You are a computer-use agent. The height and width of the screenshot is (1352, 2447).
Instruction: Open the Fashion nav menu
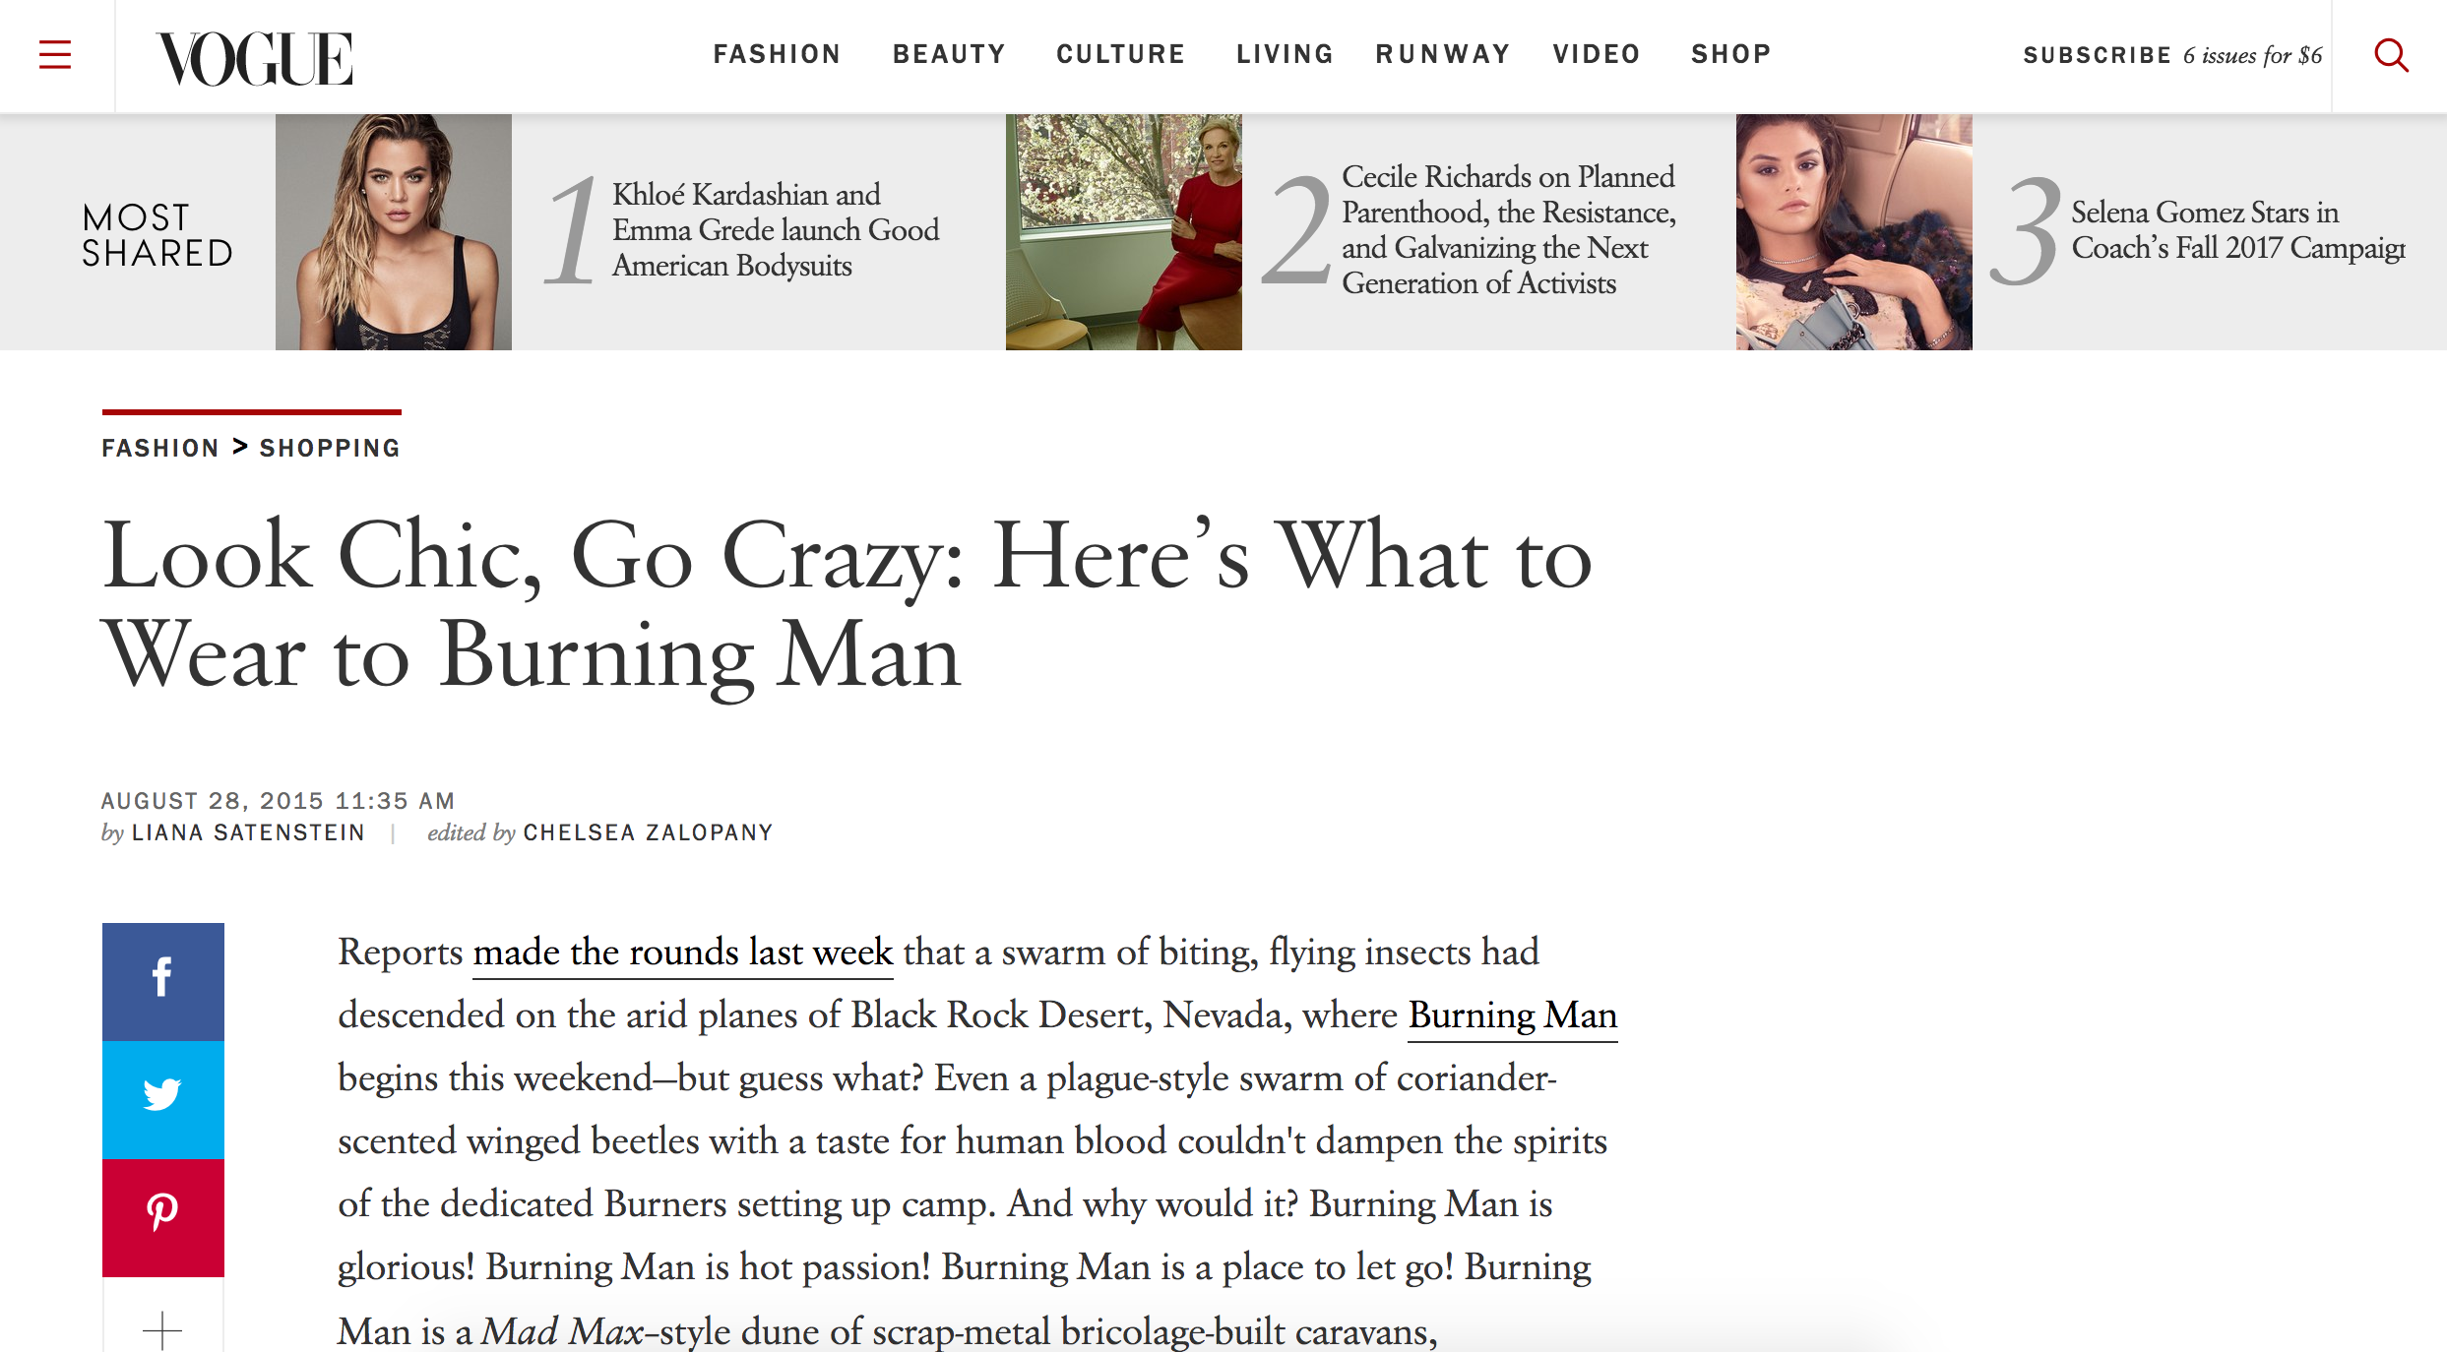[x=777, y=54]
